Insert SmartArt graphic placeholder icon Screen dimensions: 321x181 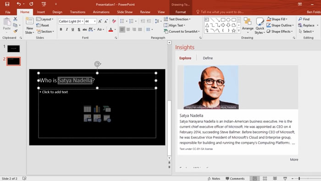pos(107,109)
